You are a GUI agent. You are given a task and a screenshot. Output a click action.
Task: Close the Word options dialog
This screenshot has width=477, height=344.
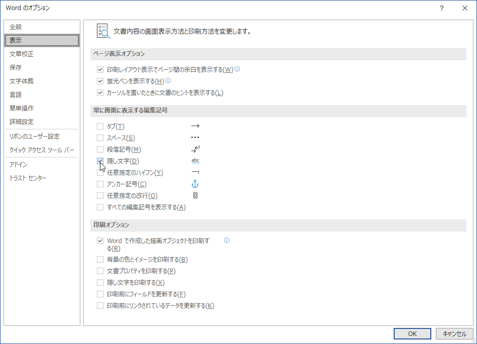(465, 8)
